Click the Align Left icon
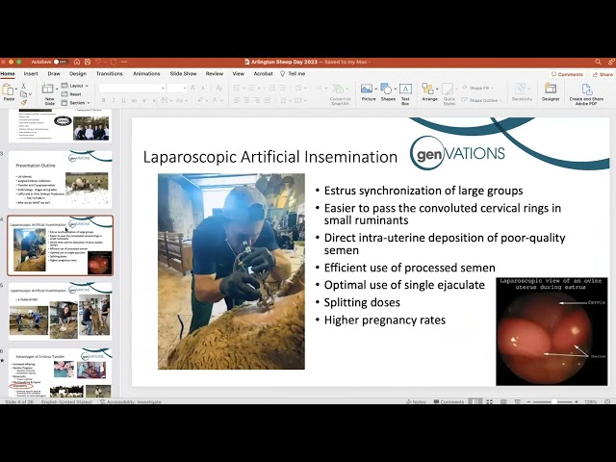The height and width of the screenshot is (462, 616). pos(237,100)
